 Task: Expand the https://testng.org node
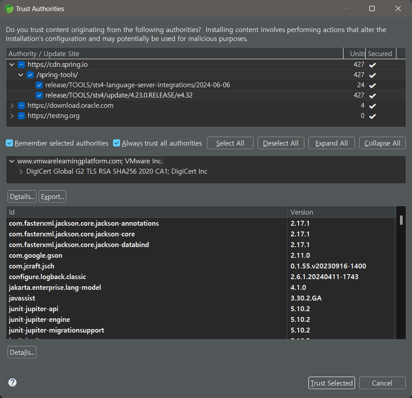(x=12, y=116)
